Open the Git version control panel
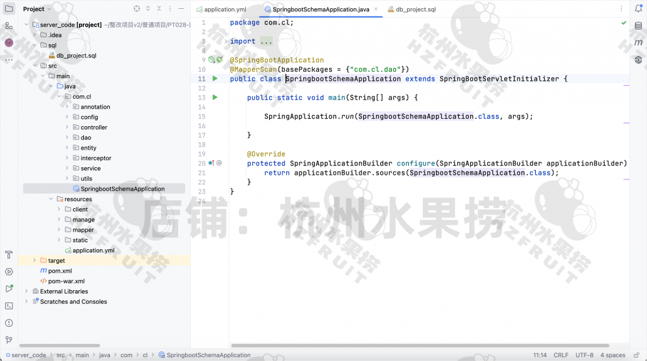Screen dimensions: 647x361 9,340
